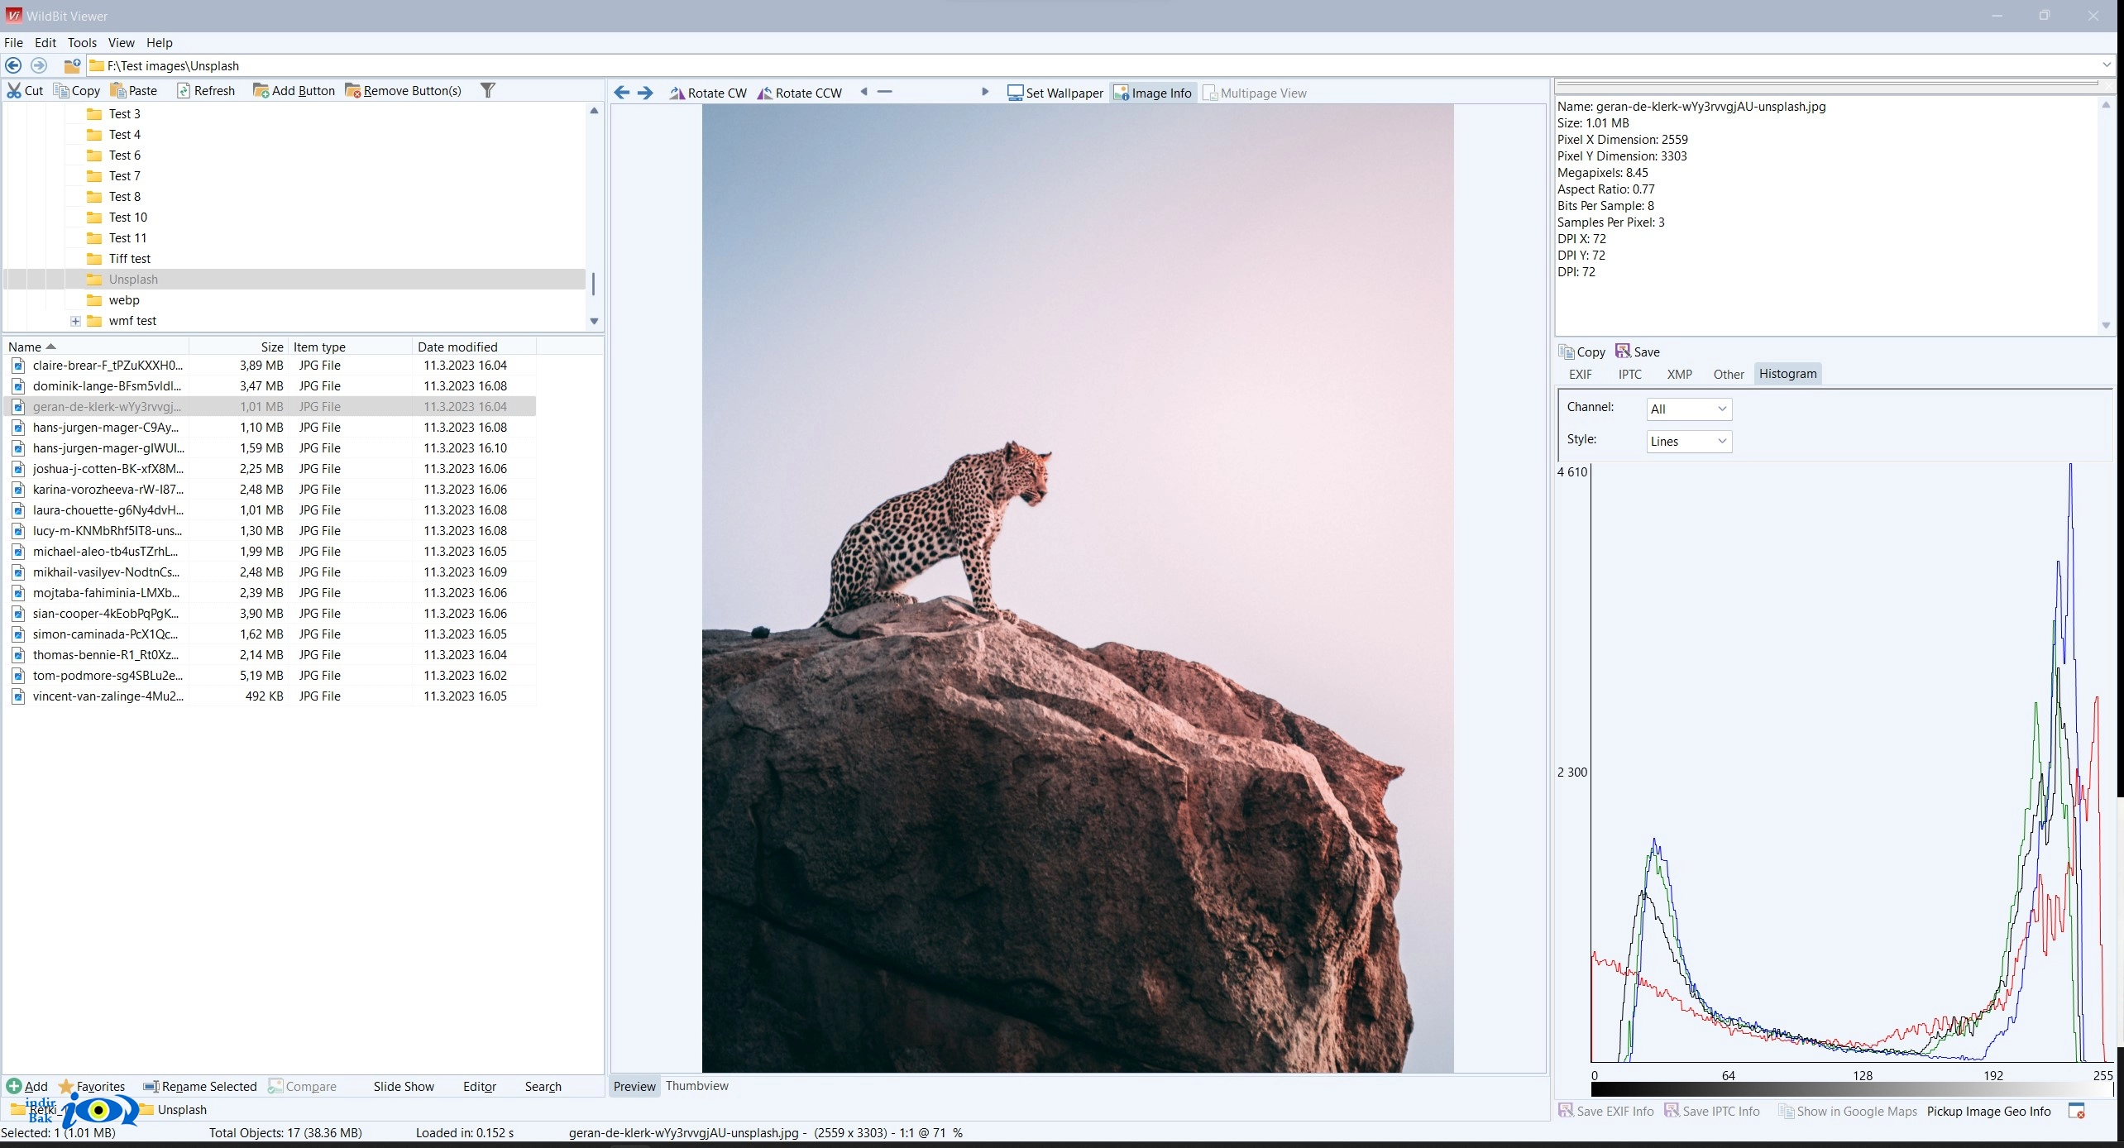Sort files by Size column

(238, 347)
